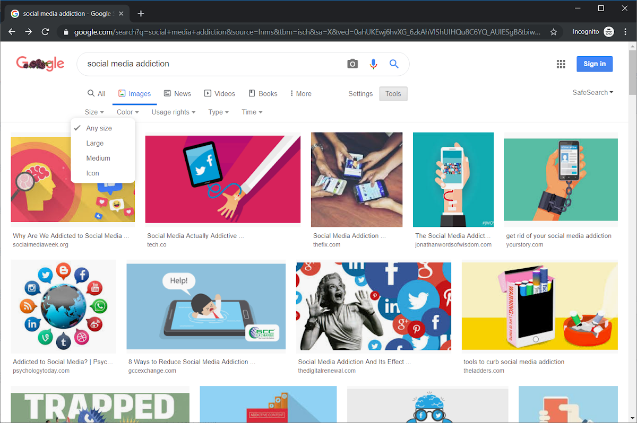
Task: Open '8 Ways to Reduce Social Media Addiction'
Action: 192,362
